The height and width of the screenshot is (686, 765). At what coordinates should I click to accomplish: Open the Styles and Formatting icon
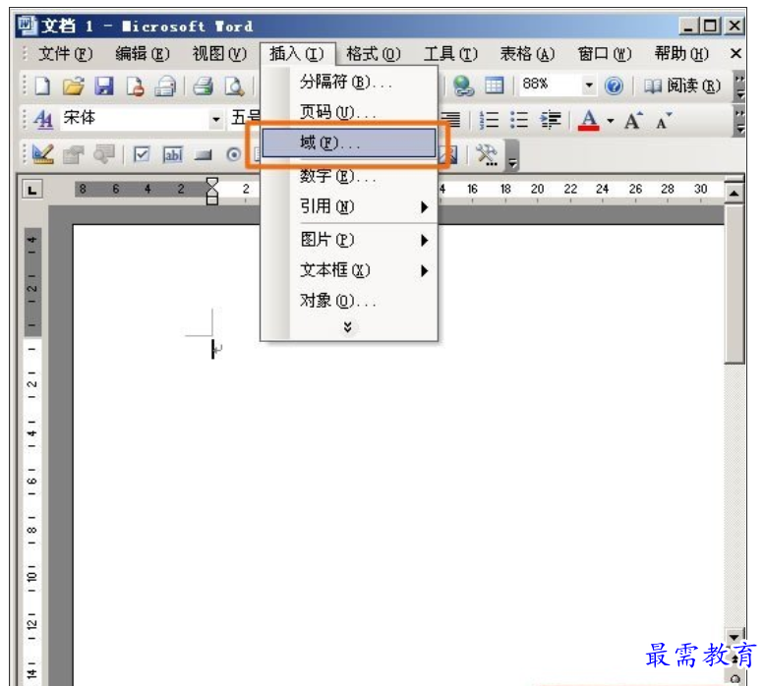click(x=43, y=119)
